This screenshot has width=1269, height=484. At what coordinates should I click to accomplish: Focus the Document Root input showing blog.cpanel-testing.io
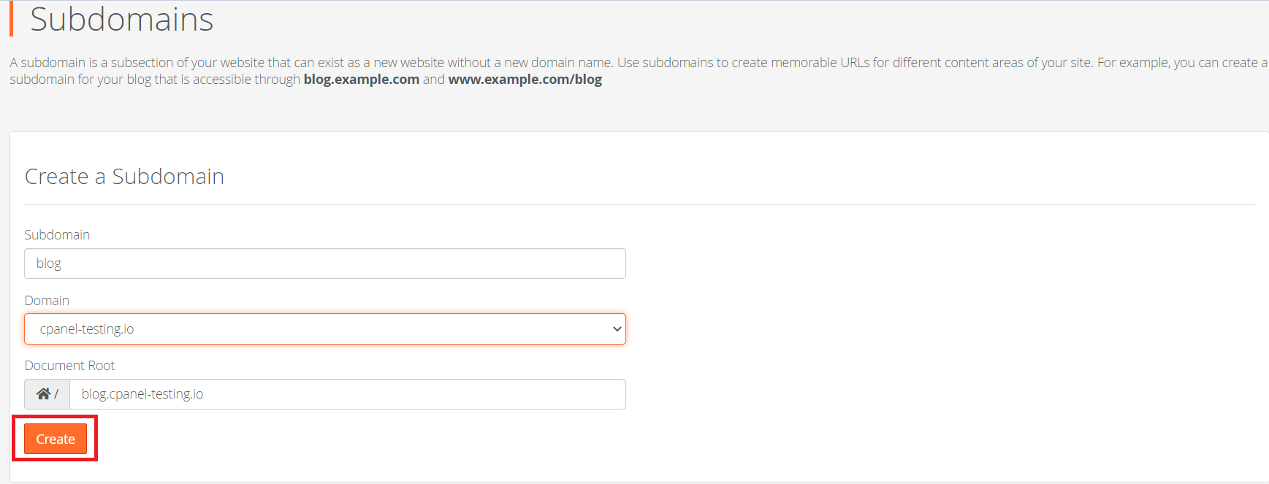[348, 393]
